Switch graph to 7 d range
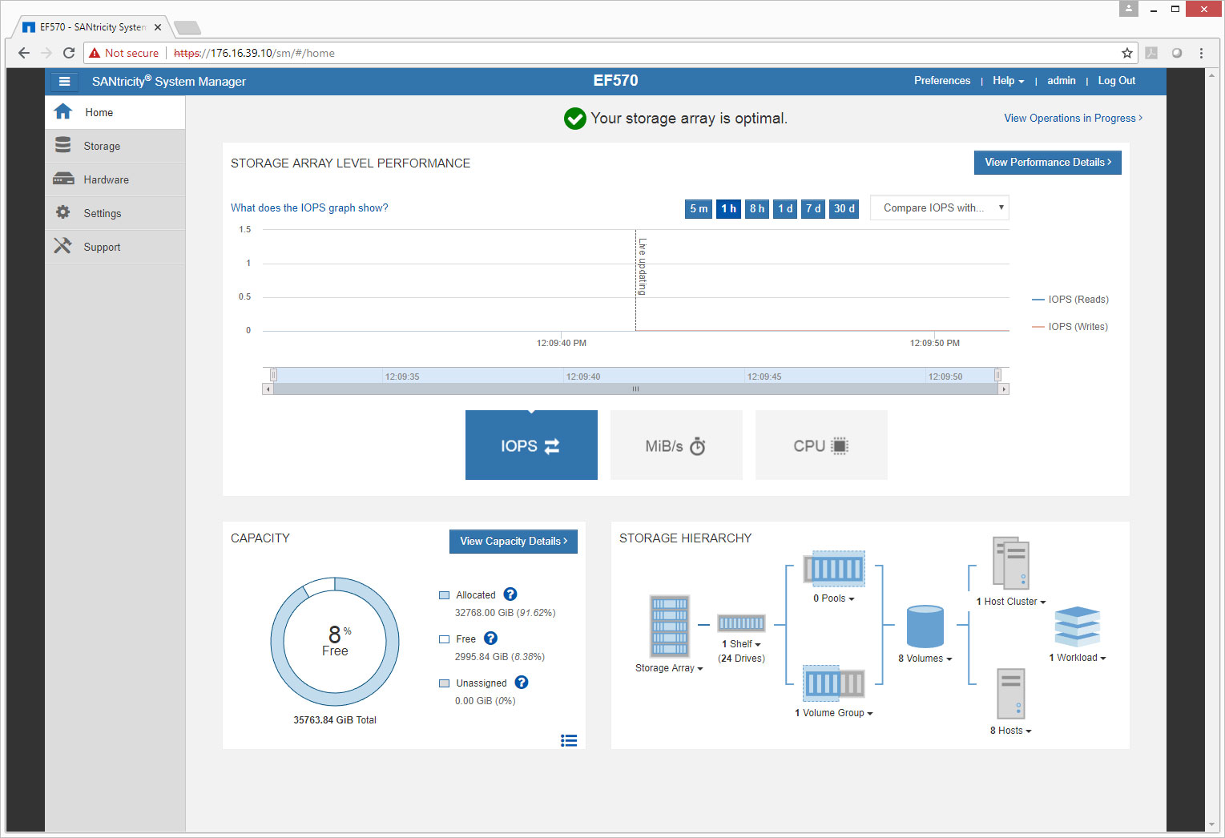 pos(813,208)
